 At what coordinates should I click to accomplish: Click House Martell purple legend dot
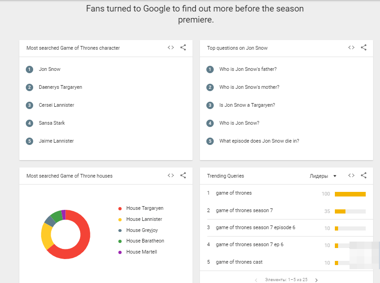click(120, 252)
